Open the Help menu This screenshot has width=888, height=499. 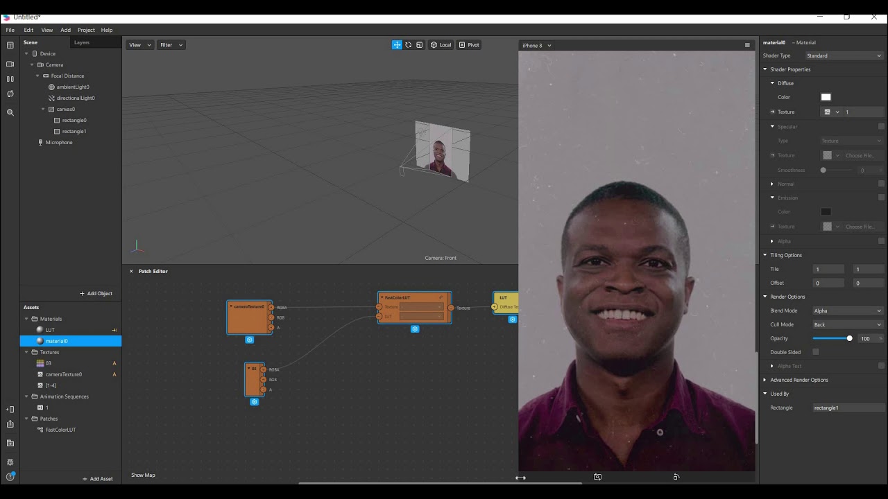coord(107,30)
